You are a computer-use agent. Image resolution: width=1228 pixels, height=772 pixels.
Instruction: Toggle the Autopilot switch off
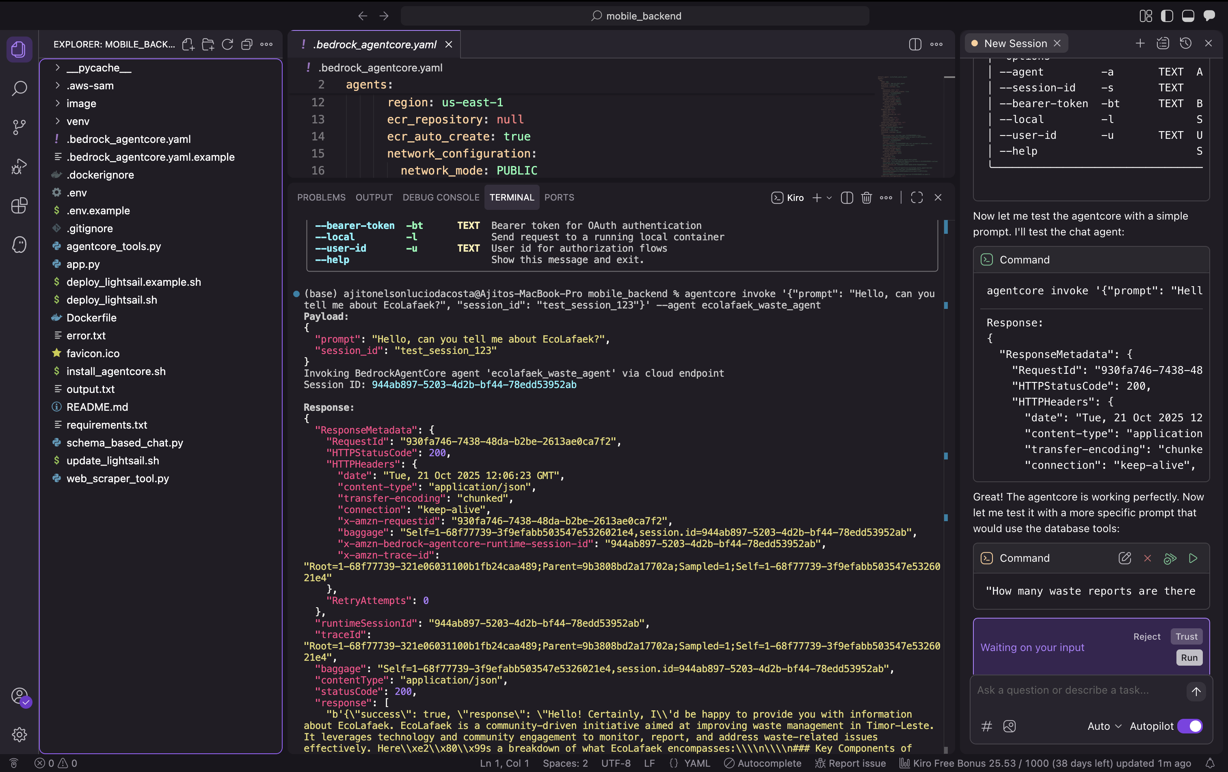[x=1190, y=726]
